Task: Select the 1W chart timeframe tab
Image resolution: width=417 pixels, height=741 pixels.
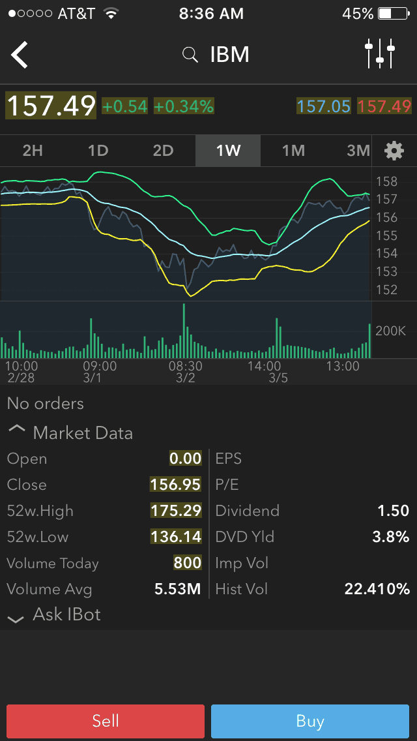Action: tap(228, 151)
